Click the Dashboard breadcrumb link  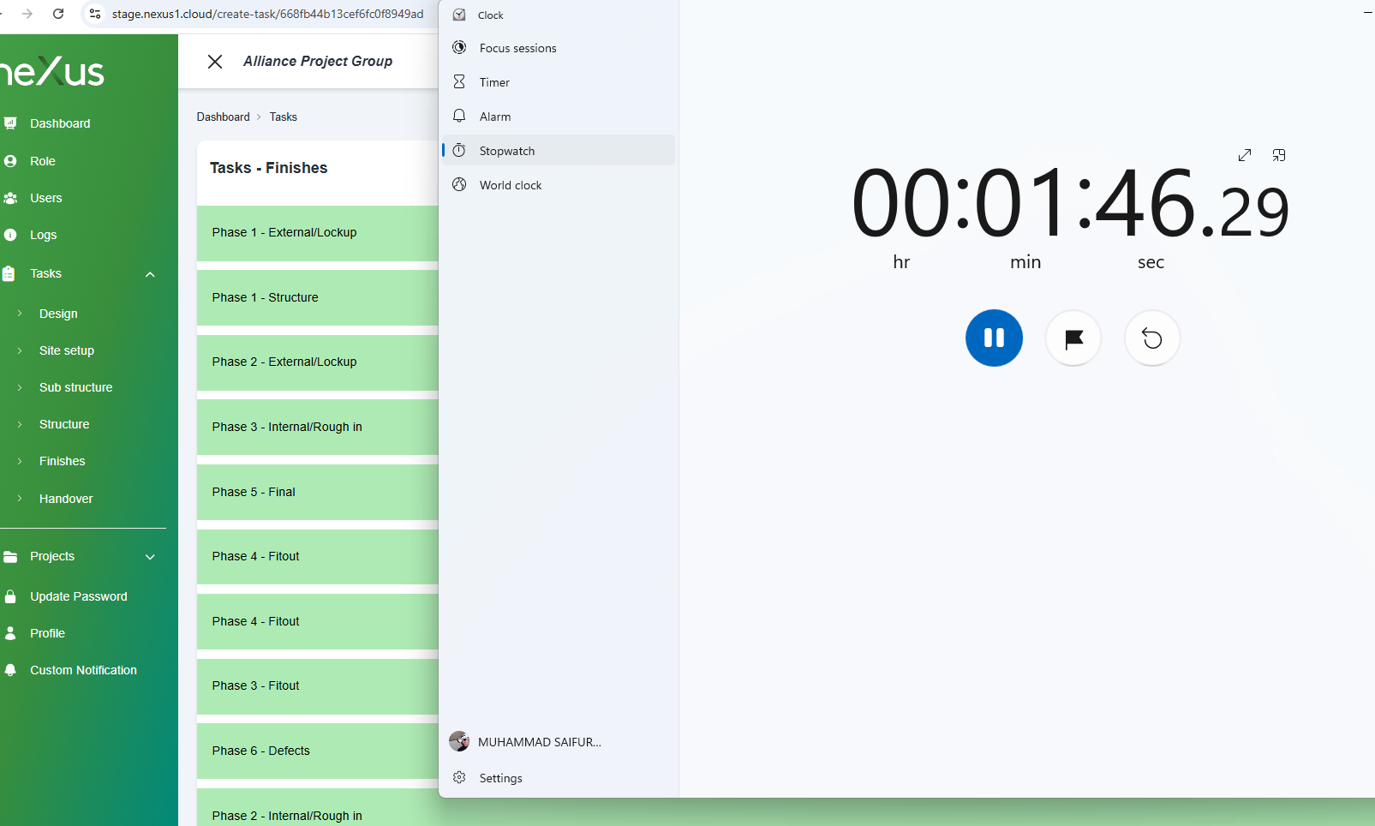[223, 117]
